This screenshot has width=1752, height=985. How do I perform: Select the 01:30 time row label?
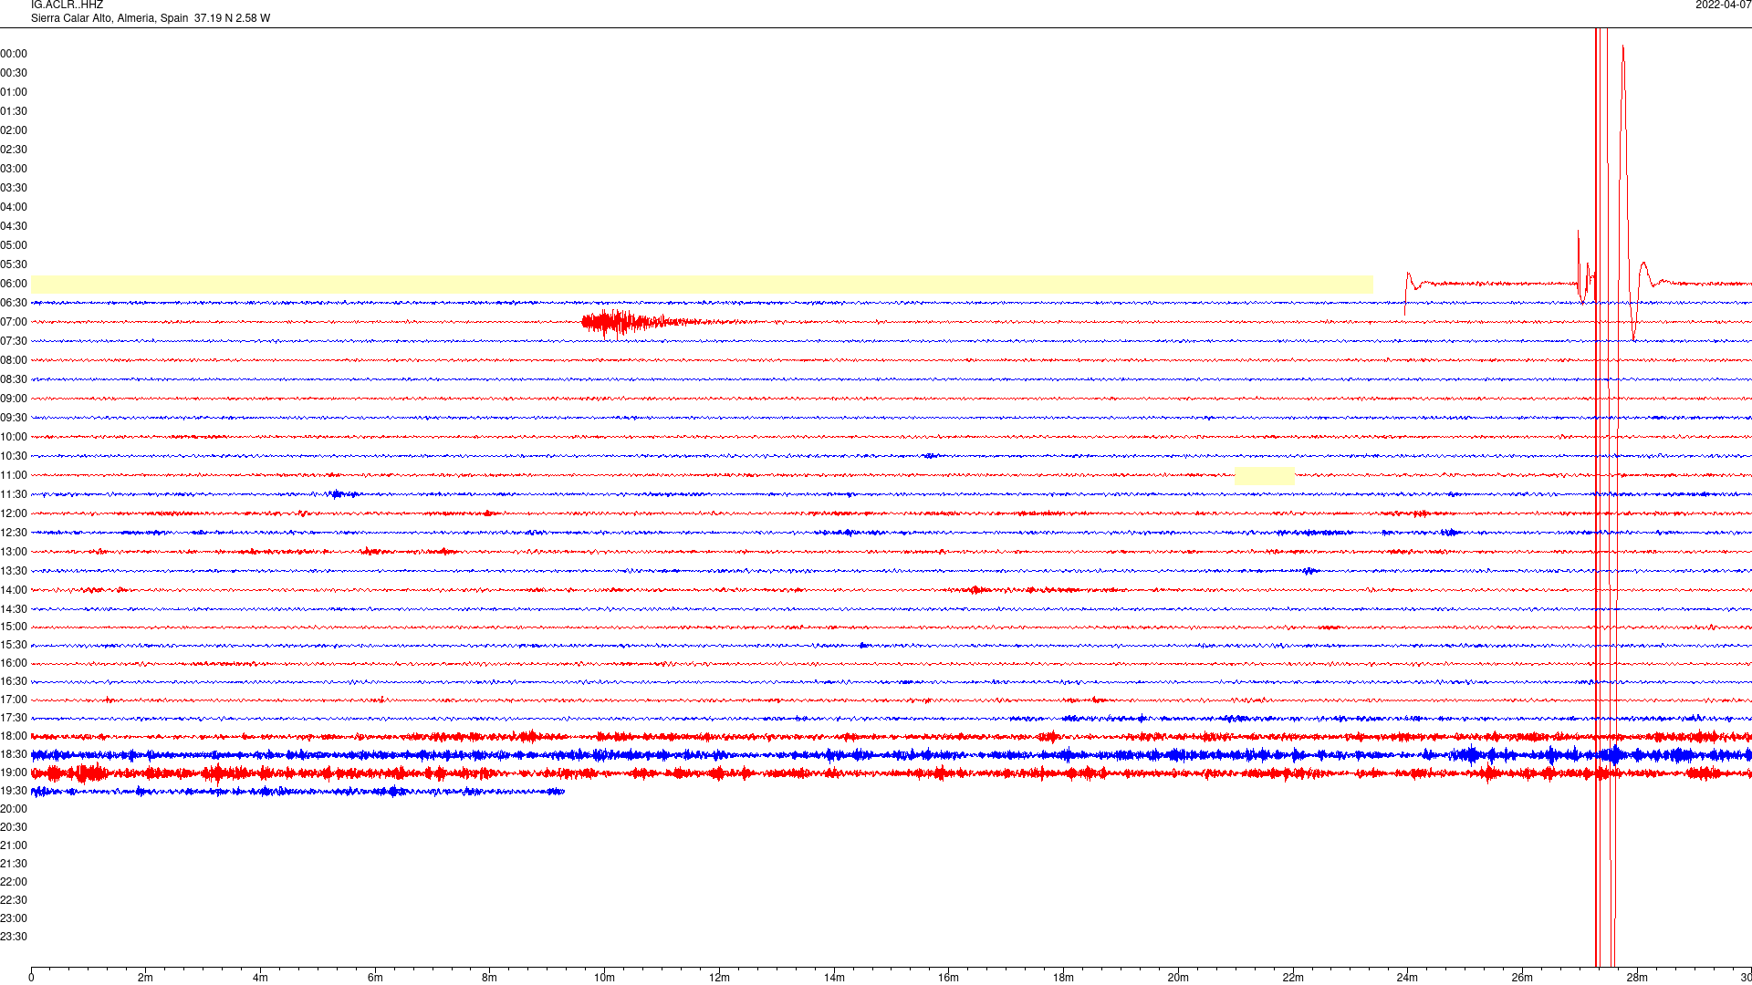click(14, 111)
